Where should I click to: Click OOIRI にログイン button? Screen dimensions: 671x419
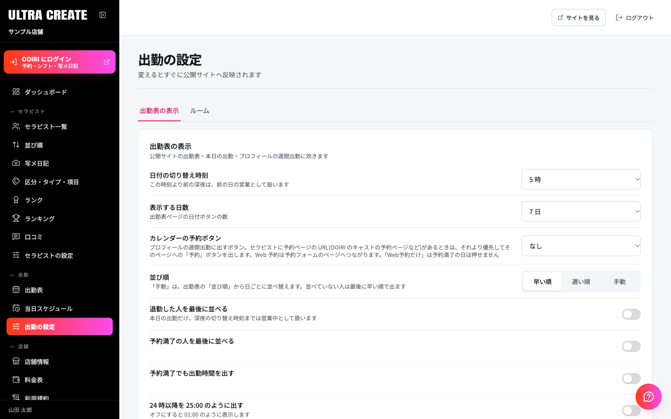[x=60, y=62]
